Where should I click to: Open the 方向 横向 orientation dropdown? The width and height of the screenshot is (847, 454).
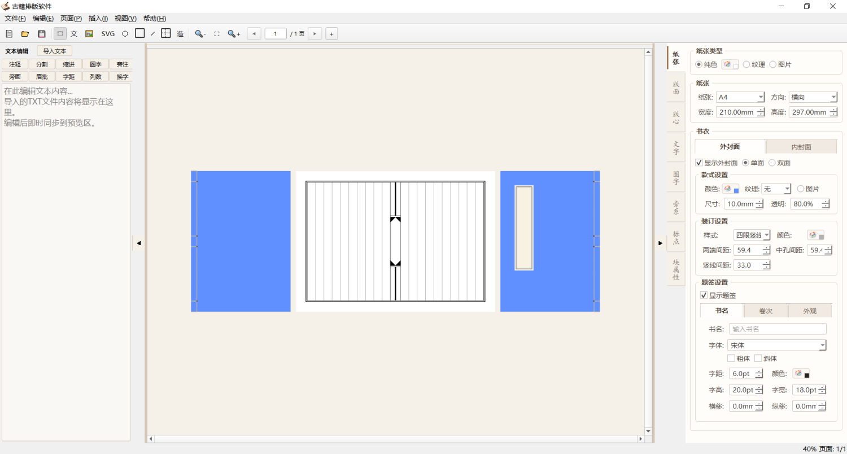coord(813,97)
